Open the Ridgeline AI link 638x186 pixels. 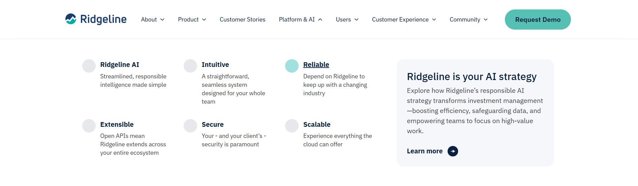click(120, 65)
